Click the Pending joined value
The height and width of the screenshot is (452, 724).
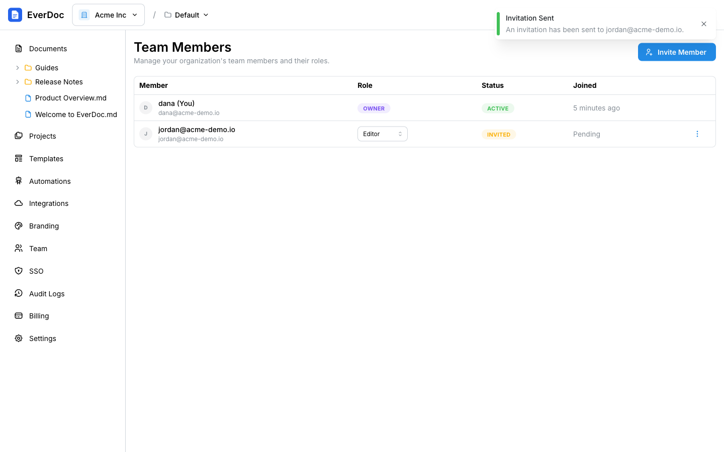pos(587,134)
